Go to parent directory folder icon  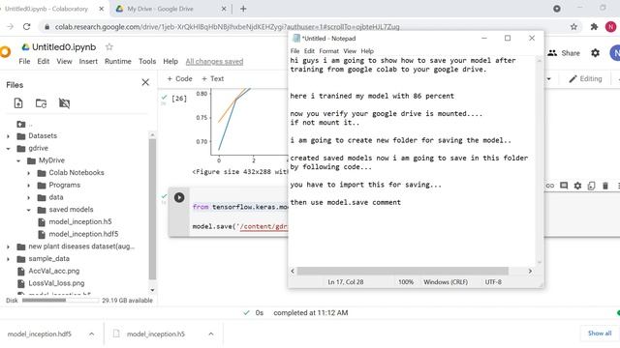21,124
